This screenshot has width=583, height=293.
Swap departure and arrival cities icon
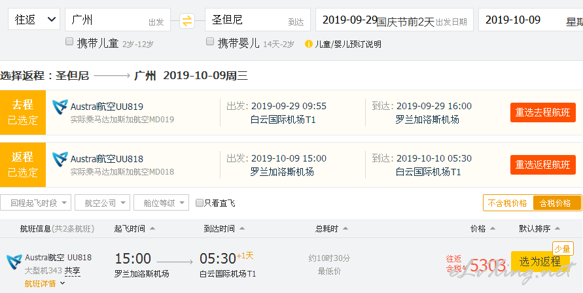[x=187, y=20]
